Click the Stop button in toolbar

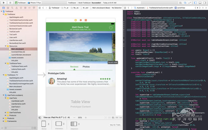click(x=10, y=3)
